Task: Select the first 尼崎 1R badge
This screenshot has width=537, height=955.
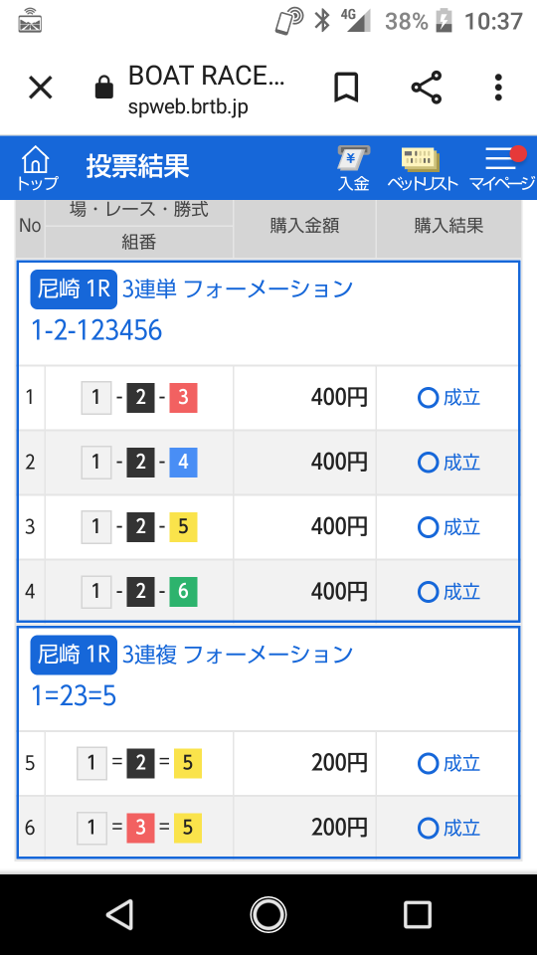Action: 74,289
